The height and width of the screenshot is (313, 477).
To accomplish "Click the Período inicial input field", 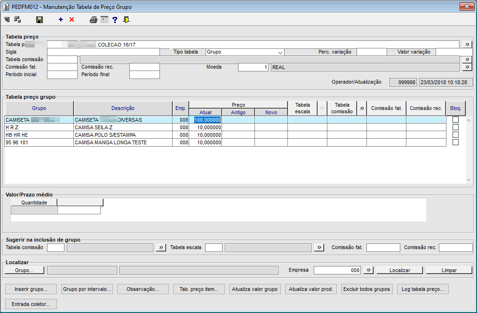I will tap(63, 75).
